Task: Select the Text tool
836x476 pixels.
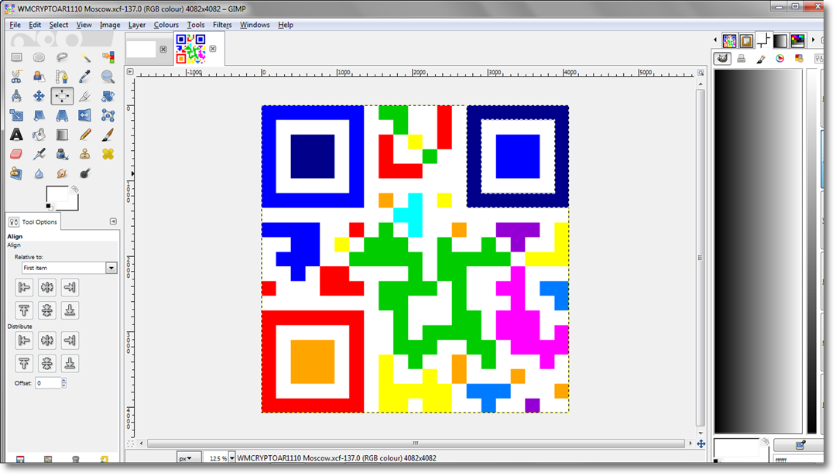Action: point(16,135)
